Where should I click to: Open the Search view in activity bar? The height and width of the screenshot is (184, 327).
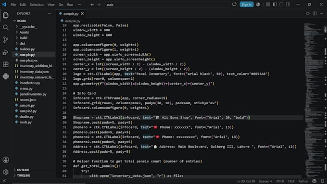[6, 27]
